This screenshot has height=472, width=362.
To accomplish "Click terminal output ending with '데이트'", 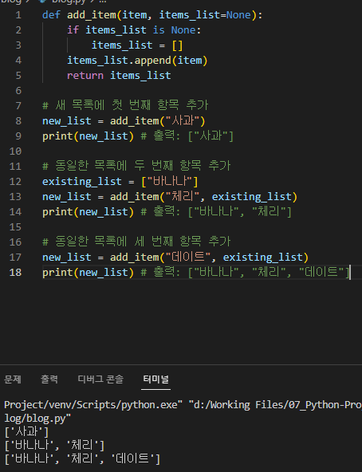I will (82, 458).
